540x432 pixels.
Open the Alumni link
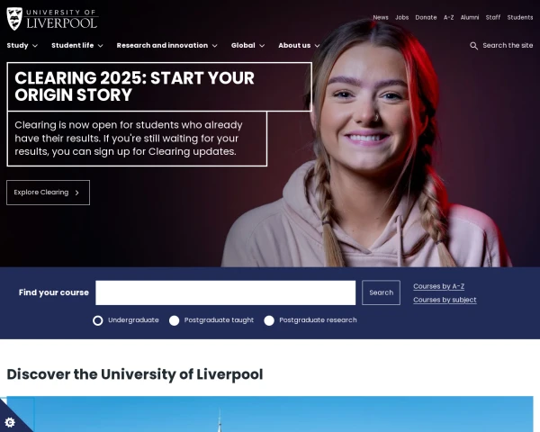coord(470,18)
